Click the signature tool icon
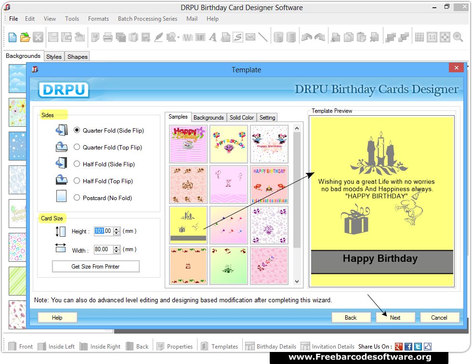The height and width of the screenshot is (364, 472). click(x=238, y=38)
